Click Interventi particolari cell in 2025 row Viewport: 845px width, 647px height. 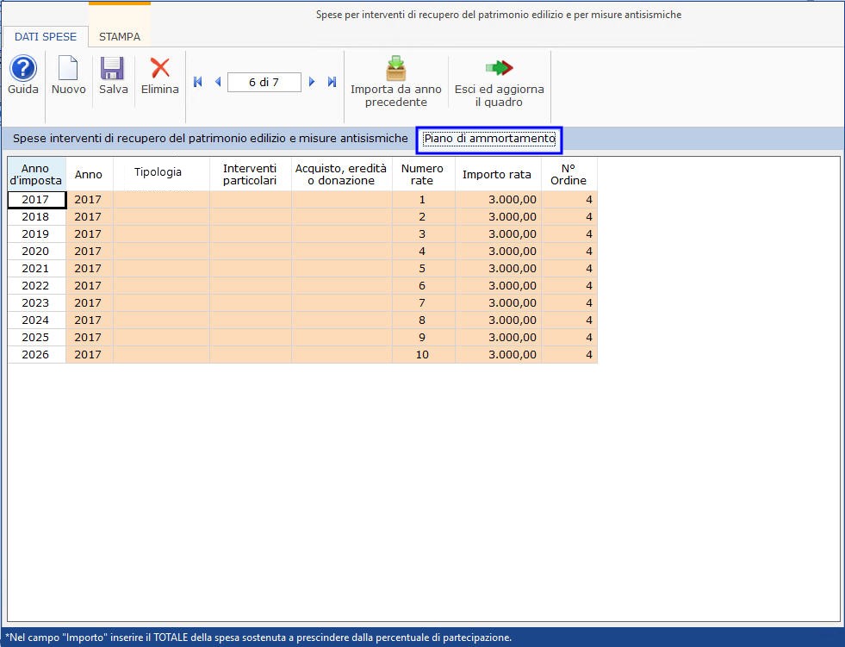coord(251,338)
